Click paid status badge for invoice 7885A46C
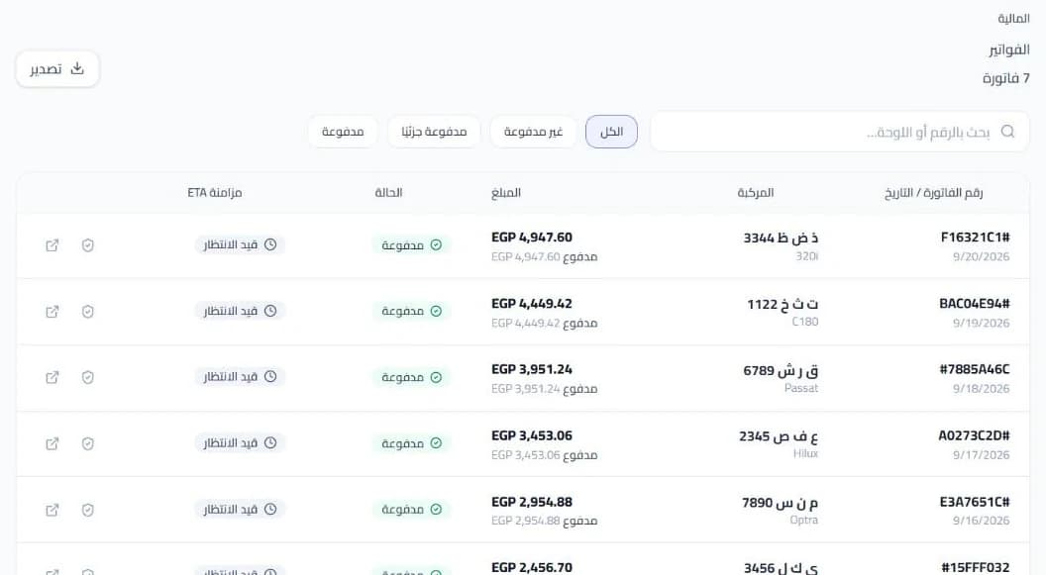 [x=412, y=377]
